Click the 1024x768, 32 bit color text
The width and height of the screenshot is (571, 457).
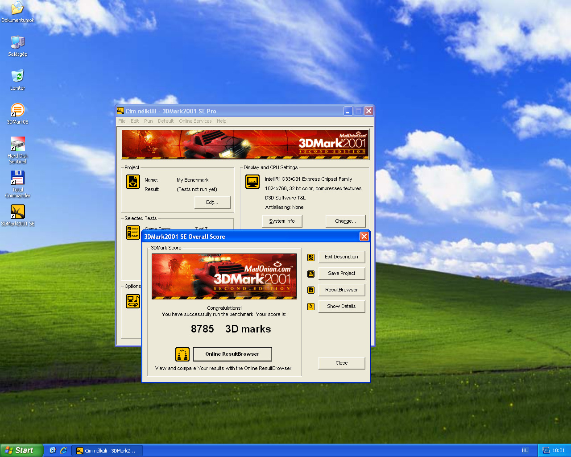point(313,189)
